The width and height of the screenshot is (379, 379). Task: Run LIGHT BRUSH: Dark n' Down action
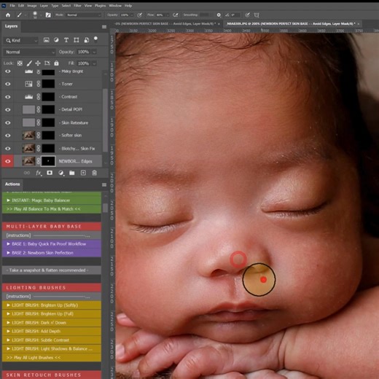52,323
